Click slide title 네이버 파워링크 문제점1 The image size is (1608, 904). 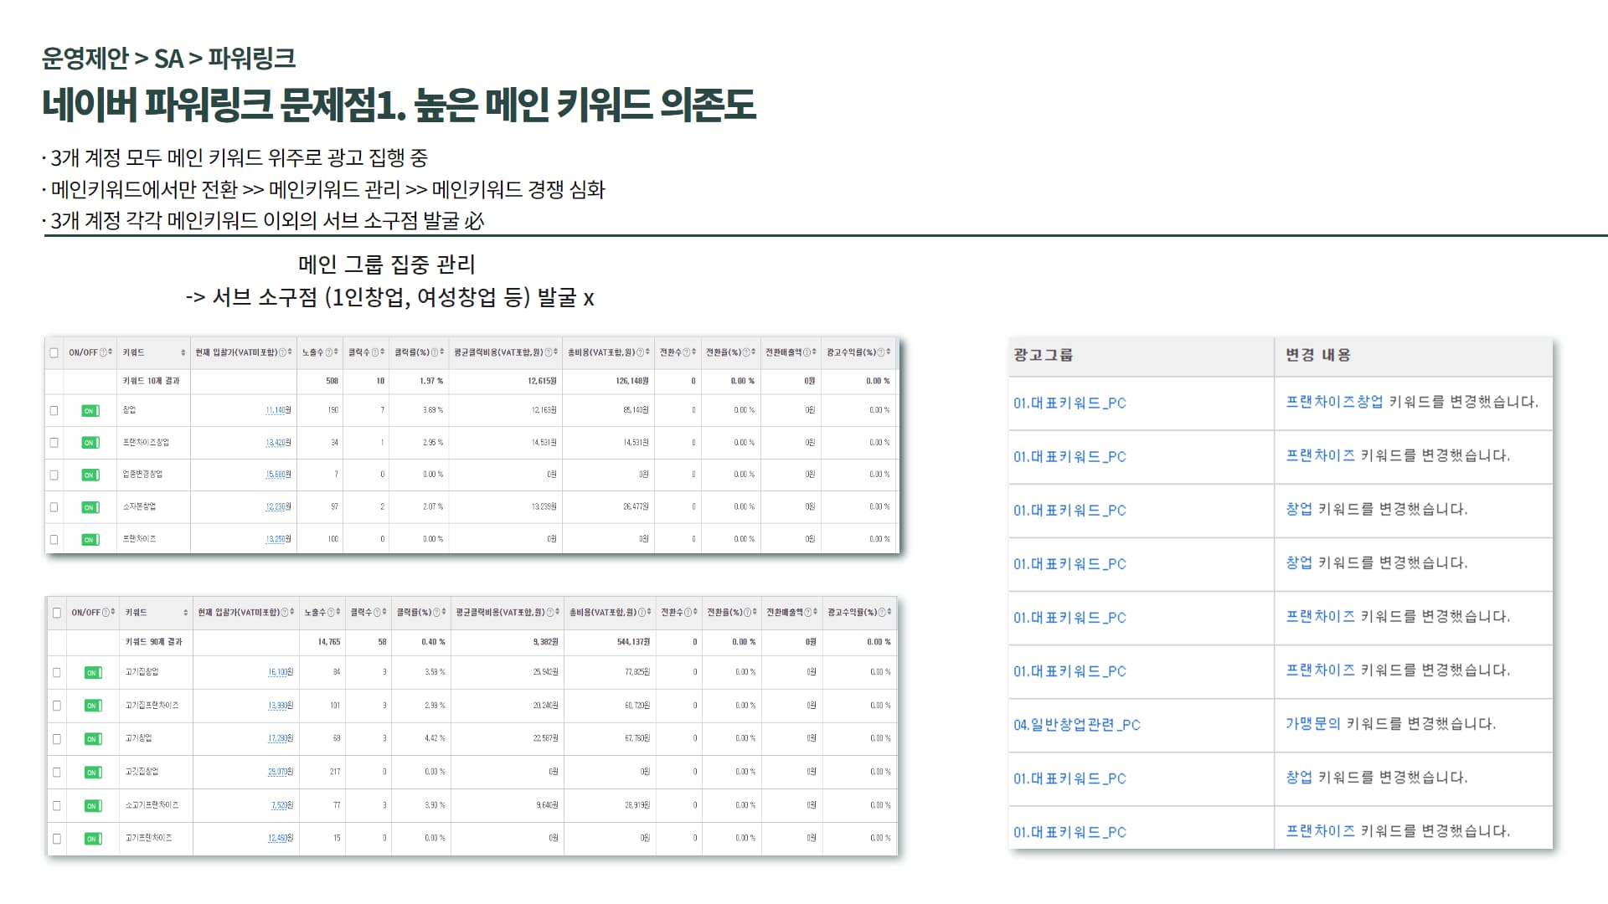pos(399,105)
